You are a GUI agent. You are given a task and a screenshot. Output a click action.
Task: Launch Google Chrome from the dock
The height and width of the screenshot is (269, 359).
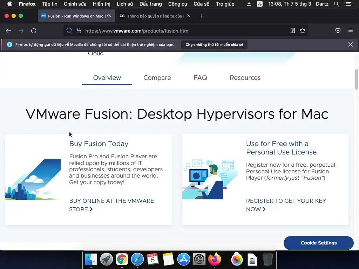[122, 260]
